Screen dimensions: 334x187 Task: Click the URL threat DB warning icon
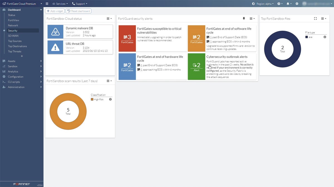click(55, 47)
